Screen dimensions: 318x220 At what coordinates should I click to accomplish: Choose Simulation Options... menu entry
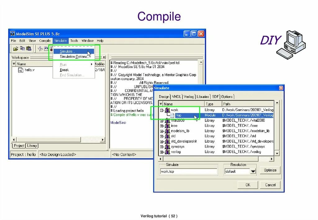click(74, 57)
